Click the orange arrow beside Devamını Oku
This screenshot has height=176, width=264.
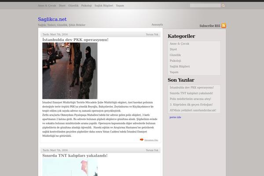(142, 139)
